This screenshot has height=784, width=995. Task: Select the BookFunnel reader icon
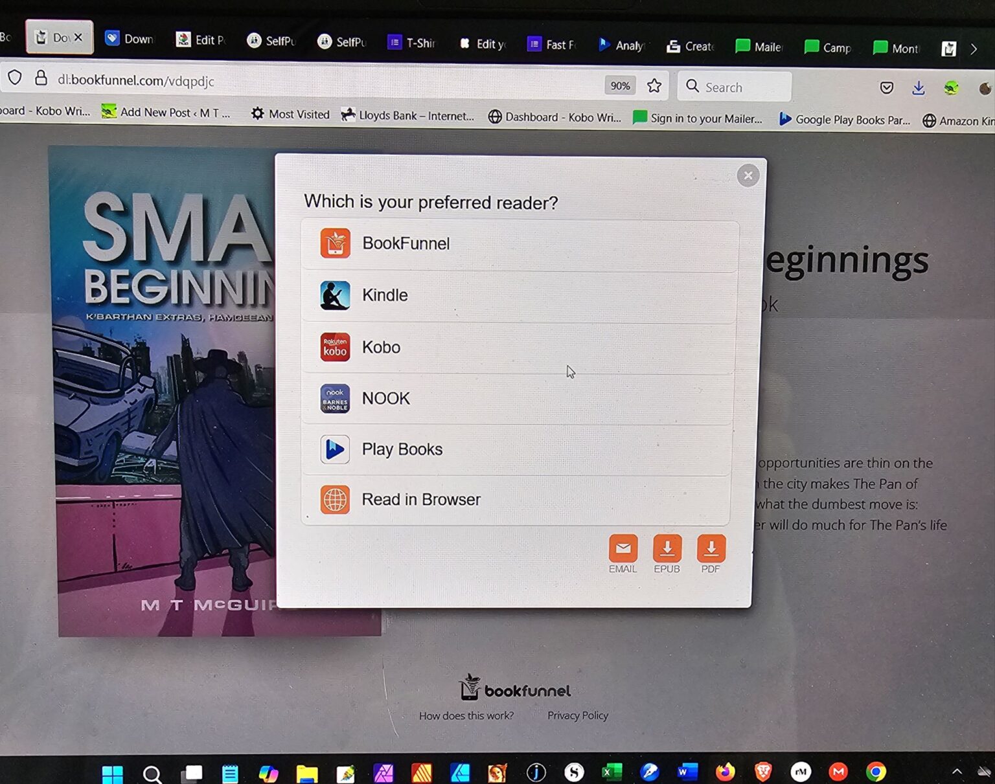(x=335, y=244)
